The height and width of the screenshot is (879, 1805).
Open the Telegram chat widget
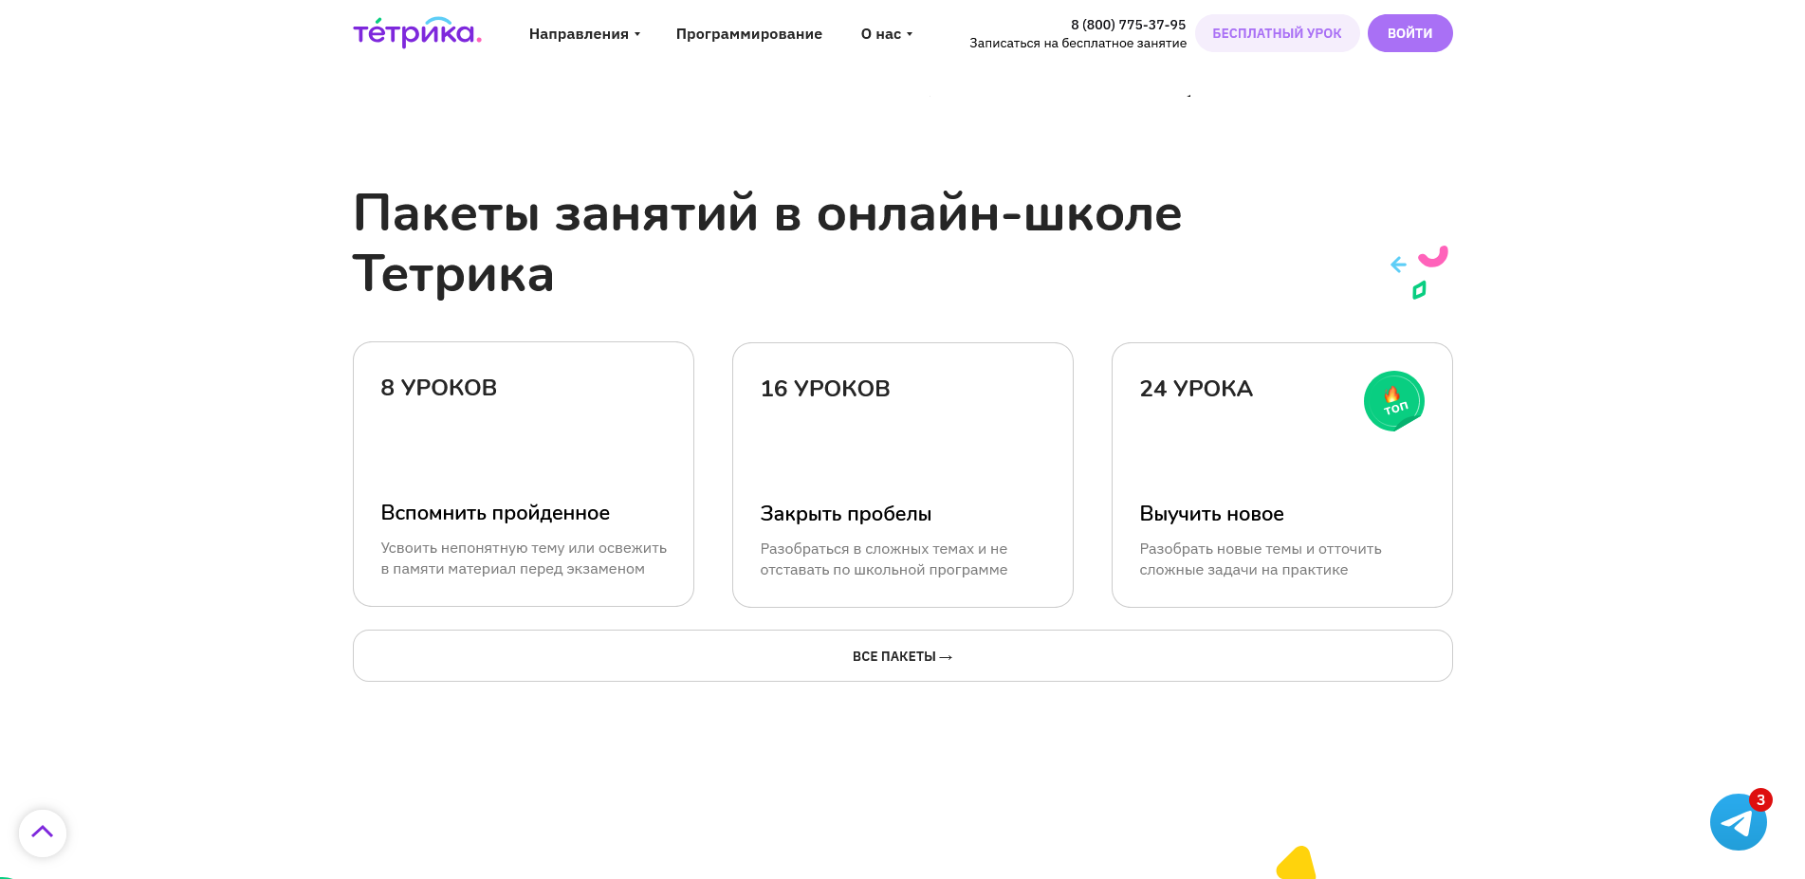click(x=1739, y=821)
